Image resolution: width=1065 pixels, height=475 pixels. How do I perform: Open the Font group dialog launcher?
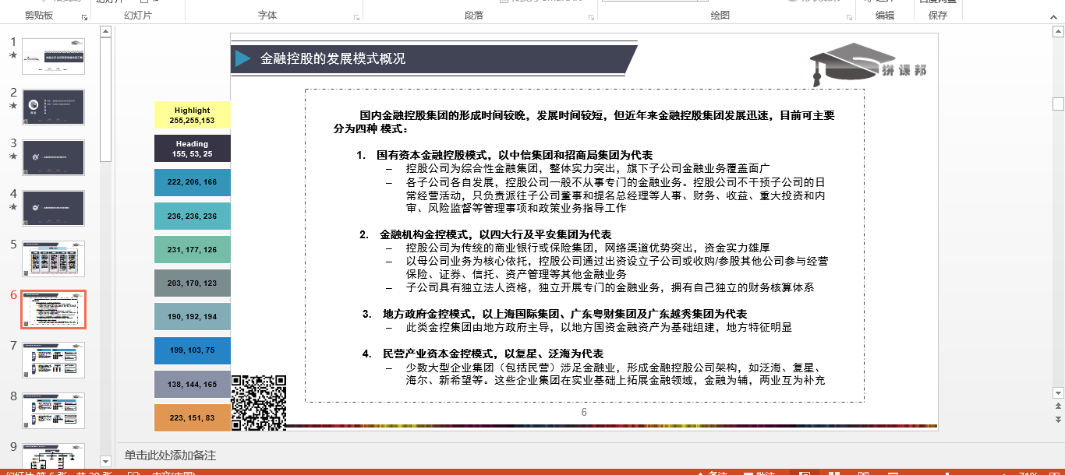click(357, 16)
